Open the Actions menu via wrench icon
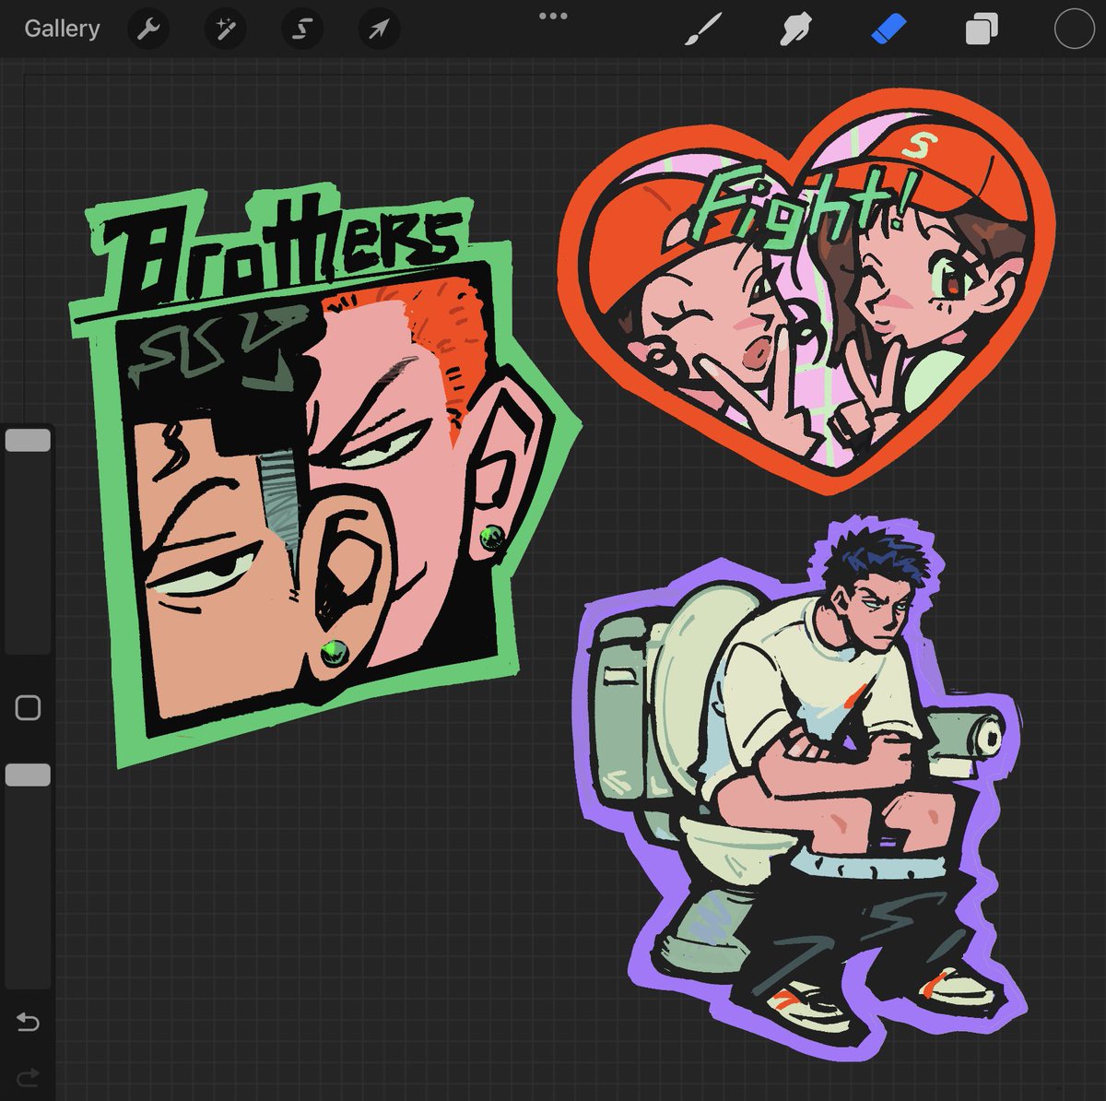Screen dimensions: 1106x1101 pos(147,28)
